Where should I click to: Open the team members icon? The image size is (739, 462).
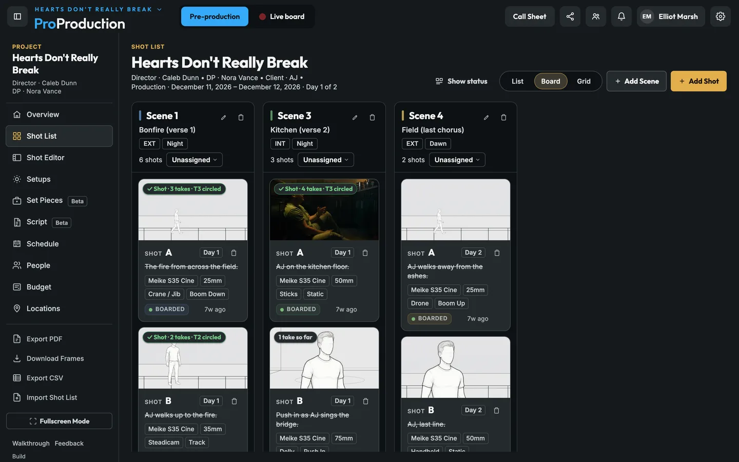596,16
